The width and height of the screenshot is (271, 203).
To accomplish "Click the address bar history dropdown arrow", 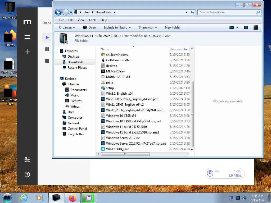I will pyautogui.click(x=186, y=12).
